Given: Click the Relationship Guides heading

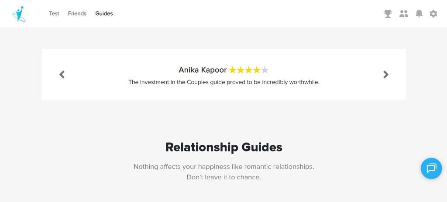Looking at the screenshot, I should click(224, 148).
